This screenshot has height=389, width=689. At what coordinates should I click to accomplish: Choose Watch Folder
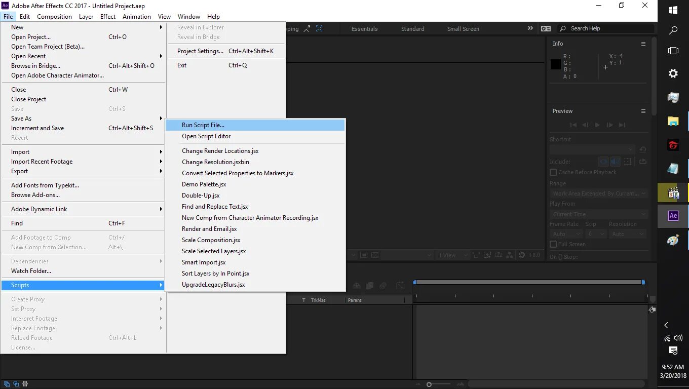[83, 271]
